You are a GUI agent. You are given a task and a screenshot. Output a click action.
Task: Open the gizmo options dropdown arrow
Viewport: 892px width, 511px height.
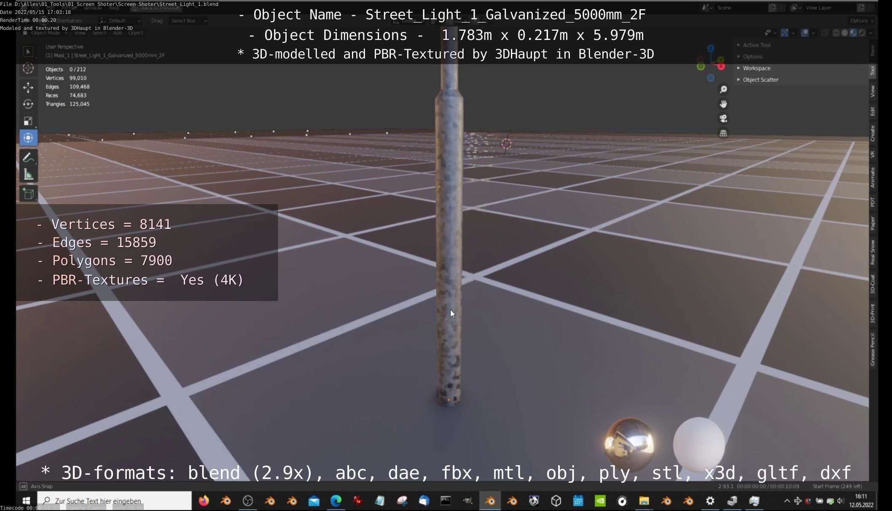(793, 33)
